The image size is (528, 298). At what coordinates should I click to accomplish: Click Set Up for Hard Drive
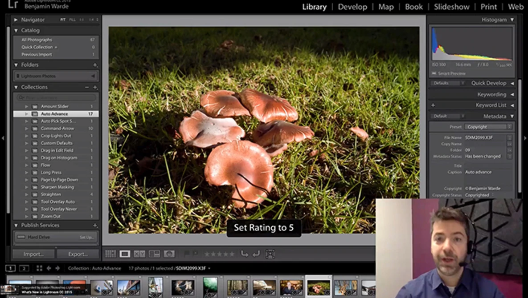(x=86, y=237)
